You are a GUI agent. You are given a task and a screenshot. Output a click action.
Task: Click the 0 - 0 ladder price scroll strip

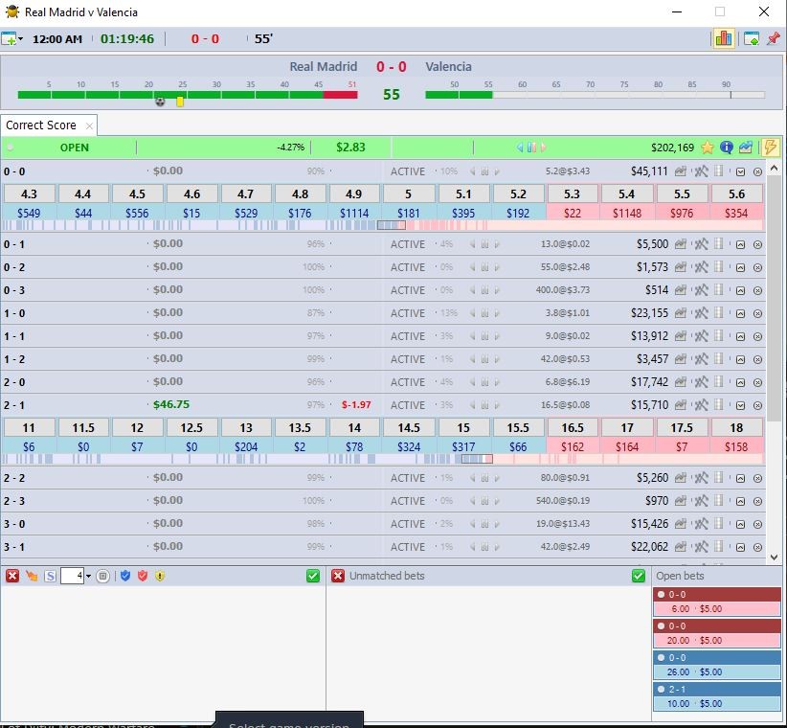(x=382, y=226)
